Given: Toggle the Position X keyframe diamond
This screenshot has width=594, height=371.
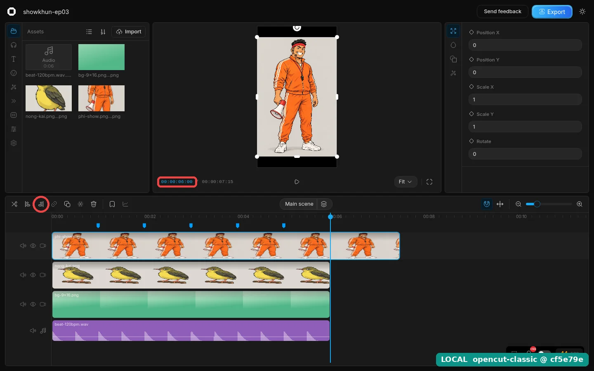Looking at the screenshot, I should [471, 32].
